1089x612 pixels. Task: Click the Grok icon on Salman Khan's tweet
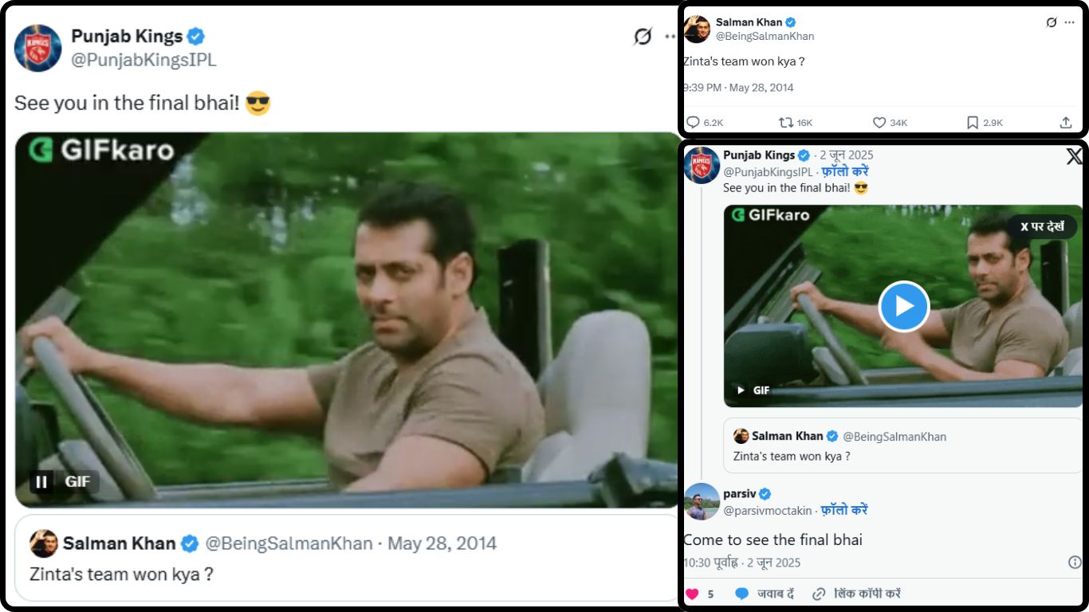(1051, 22)
